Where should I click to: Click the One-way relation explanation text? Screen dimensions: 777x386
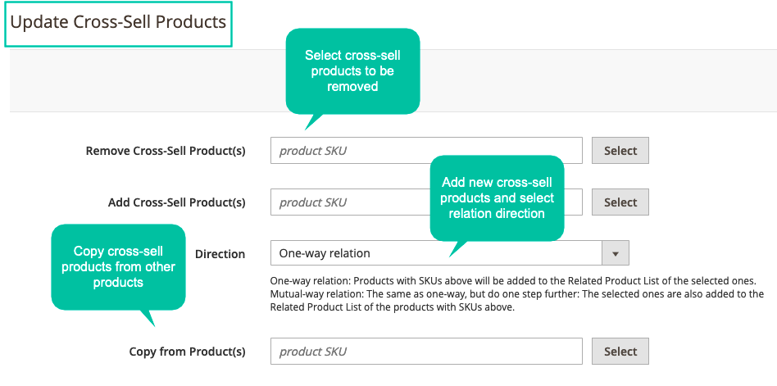click(513, 280)
